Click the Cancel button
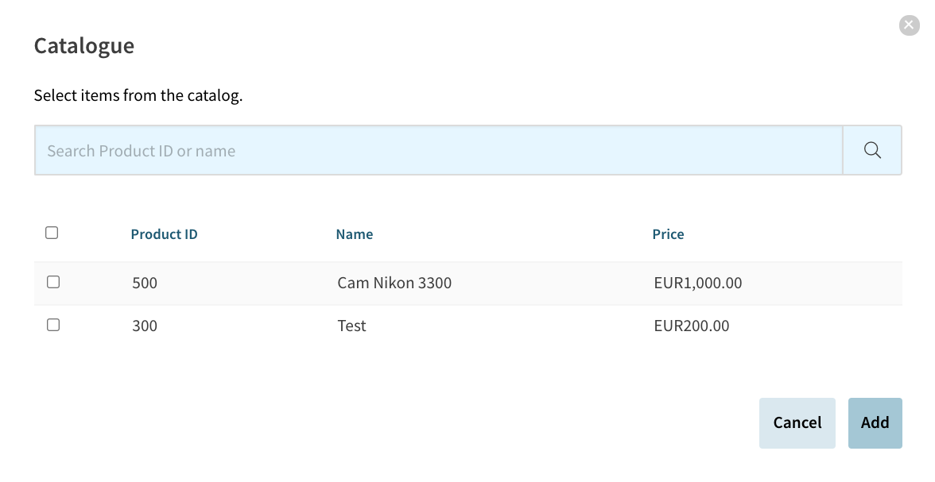935x482 pixels. tap(797, 423)
